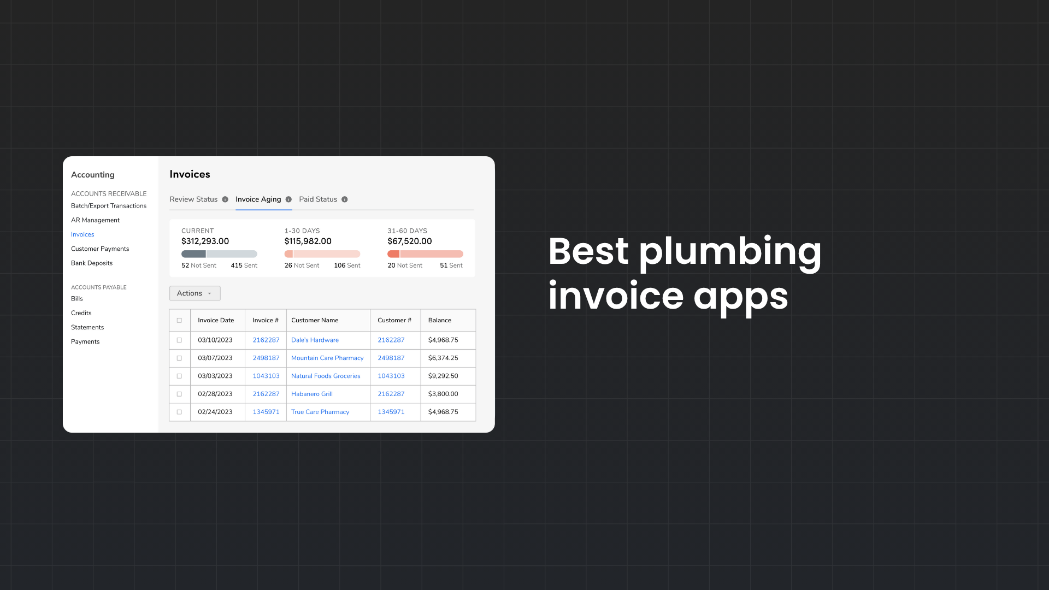The image size is (1049, 590).
Task: Click the Paid Status info icon
Action: 345,199
